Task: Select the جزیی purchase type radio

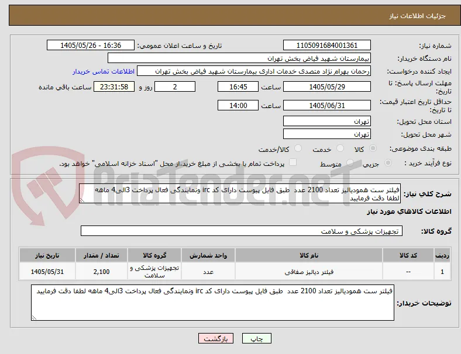Action: coord(388,162)
